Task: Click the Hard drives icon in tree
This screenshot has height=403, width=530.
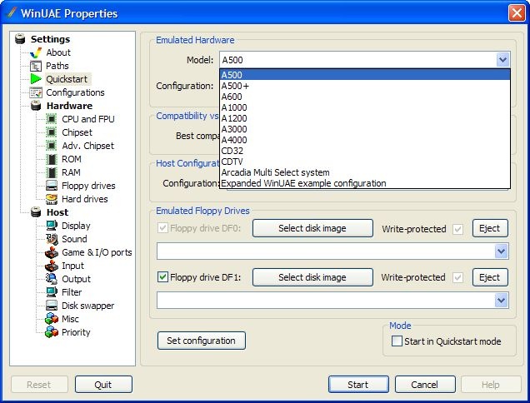Action: [x=52, y=199]
